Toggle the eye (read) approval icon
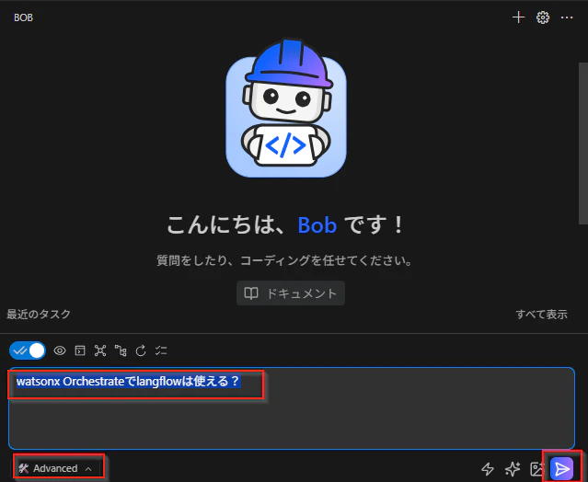This screenshot has width=588, height=482. [x=60, y=350]
